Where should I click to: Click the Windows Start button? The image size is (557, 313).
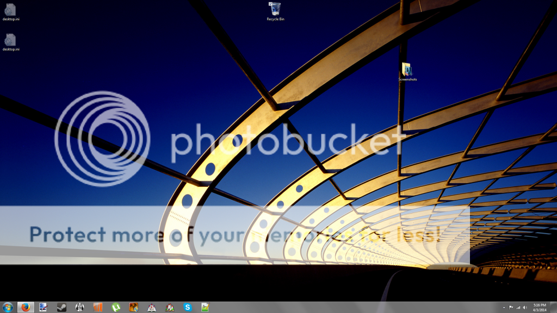click(8, 308)
